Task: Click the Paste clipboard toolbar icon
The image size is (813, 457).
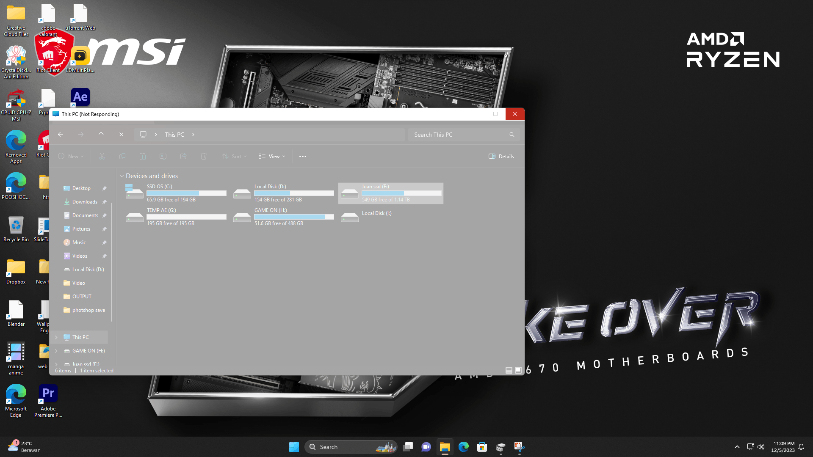Action: pyautogui.click(x=143, y=157)
